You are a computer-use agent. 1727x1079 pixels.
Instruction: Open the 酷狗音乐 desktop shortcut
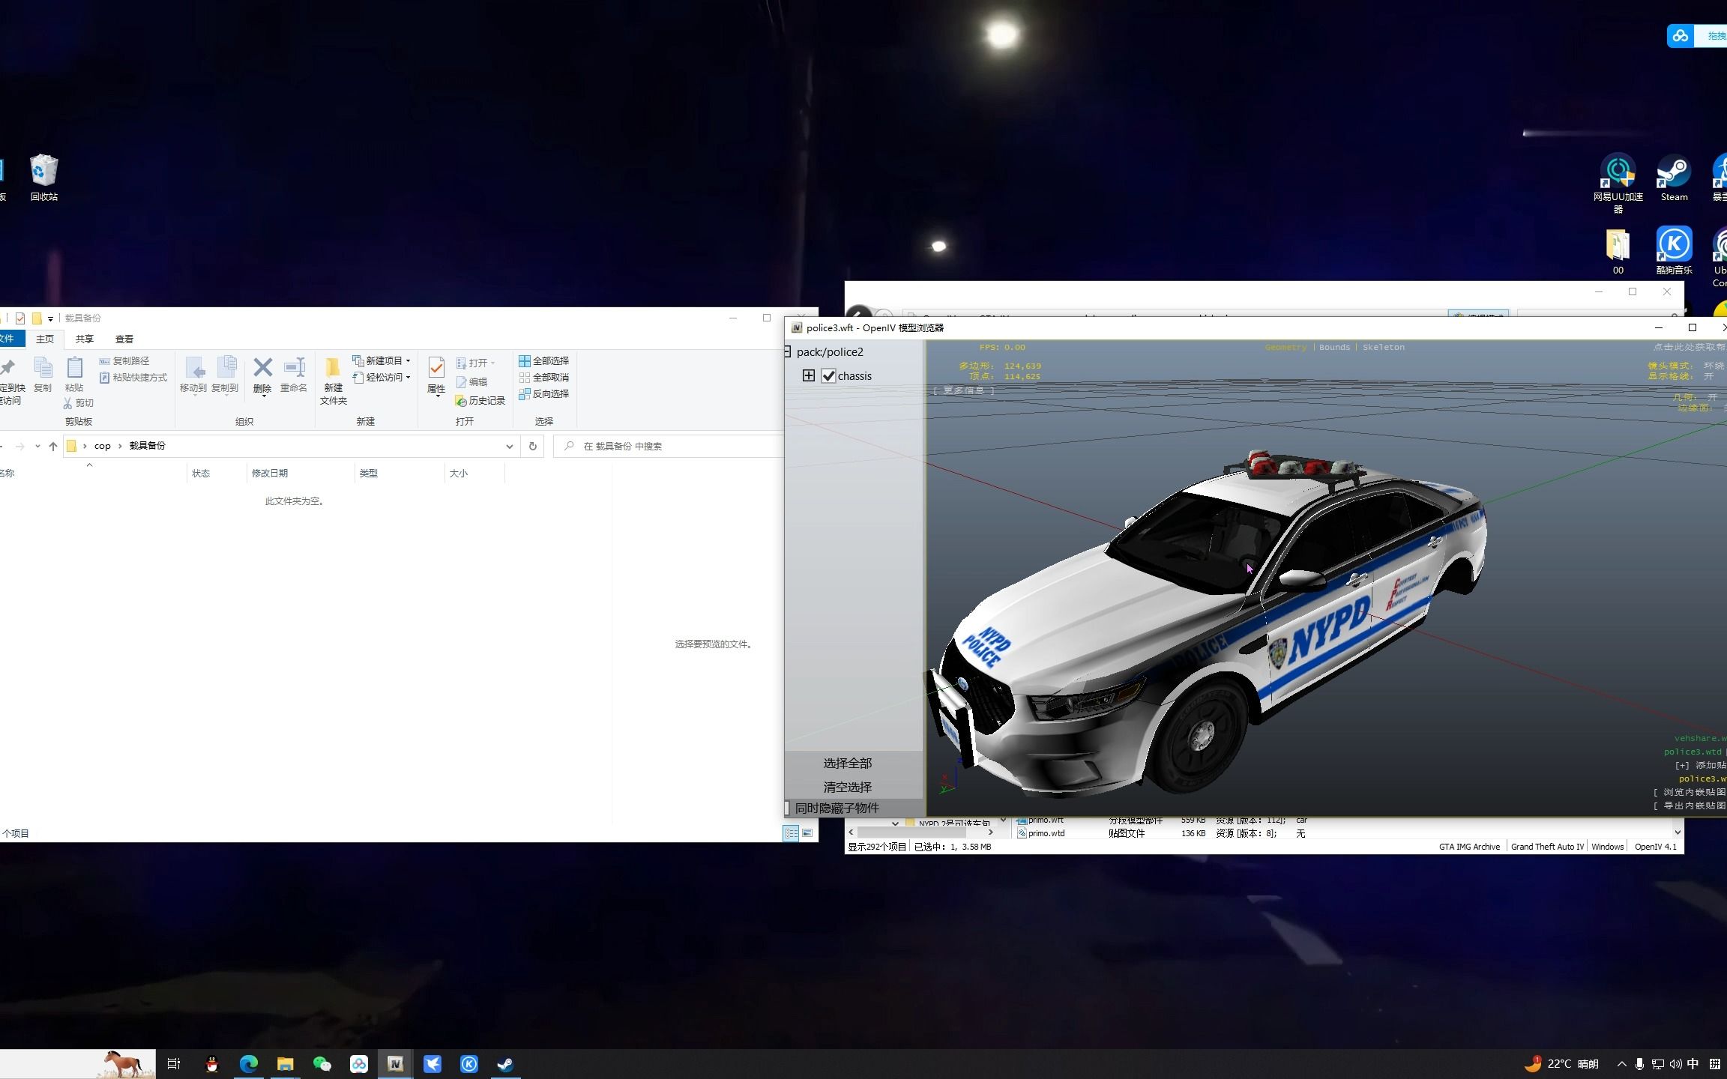click(x=1674, y=251)
